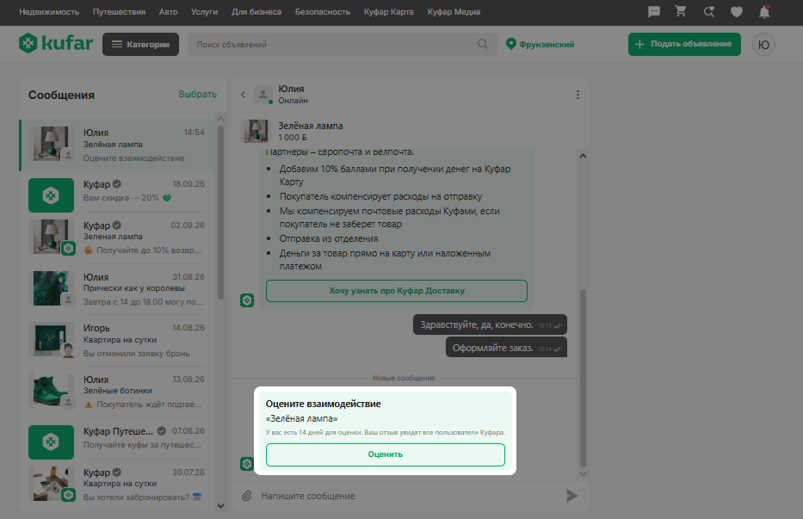
Task: Go back using the chat back arrow
Action: pyautogui.click(x=244, y=95)
